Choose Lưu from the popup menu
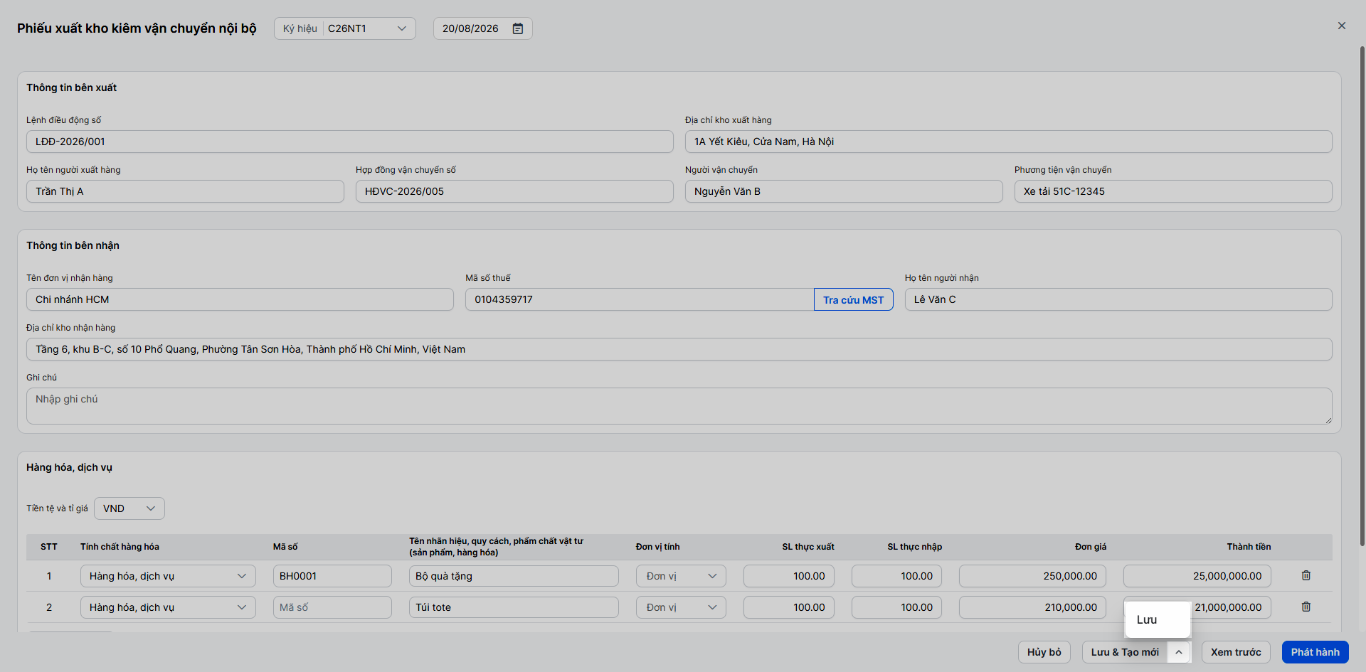 (1158, 619)
